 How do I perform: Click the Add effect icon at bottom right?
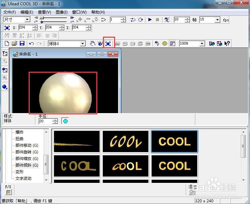pyautogui.click(x=192, y=192)
